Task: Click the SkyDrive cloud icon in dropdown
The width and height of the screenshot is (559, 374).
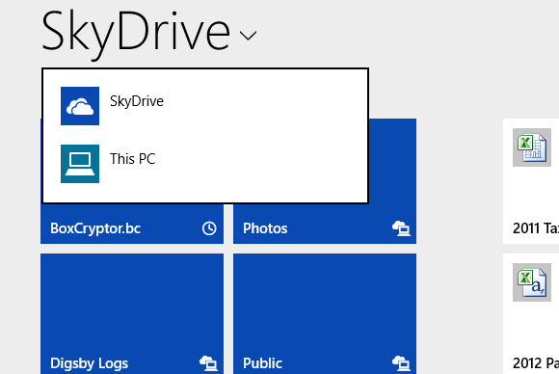Action: tap(80, 106)
